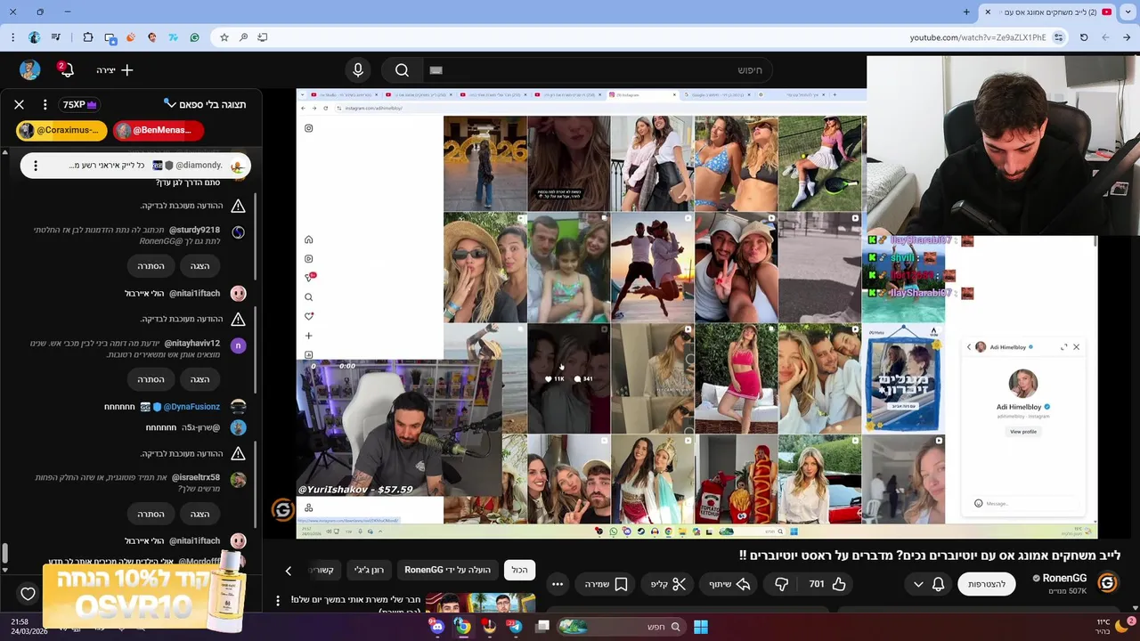
Task: Hide held message from @nitayhaviv12
Action: 151,379
